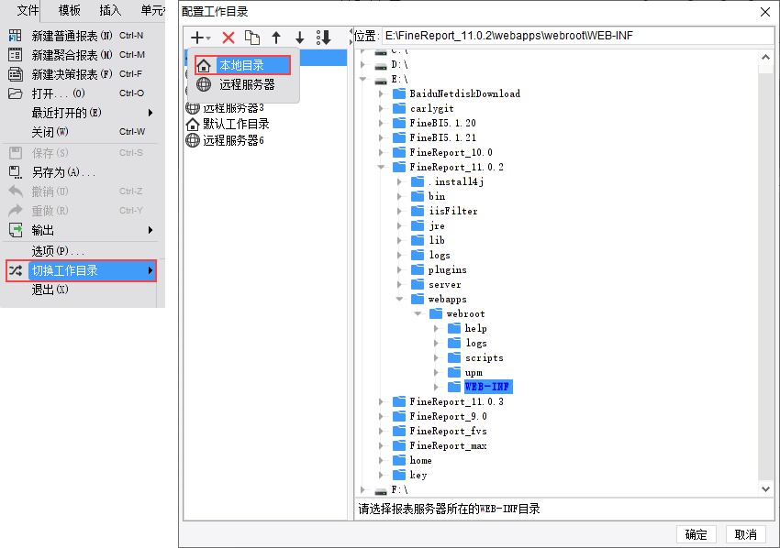Click the folder icon of WEB-INF
The image size is (780, 548).
click(x=453, y=387)
